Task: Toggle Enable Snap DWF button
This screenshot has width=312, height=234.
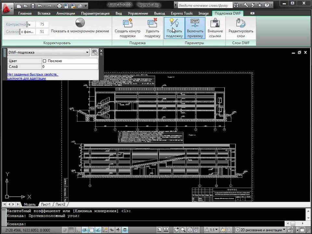Action: click(x=195, y=28)
